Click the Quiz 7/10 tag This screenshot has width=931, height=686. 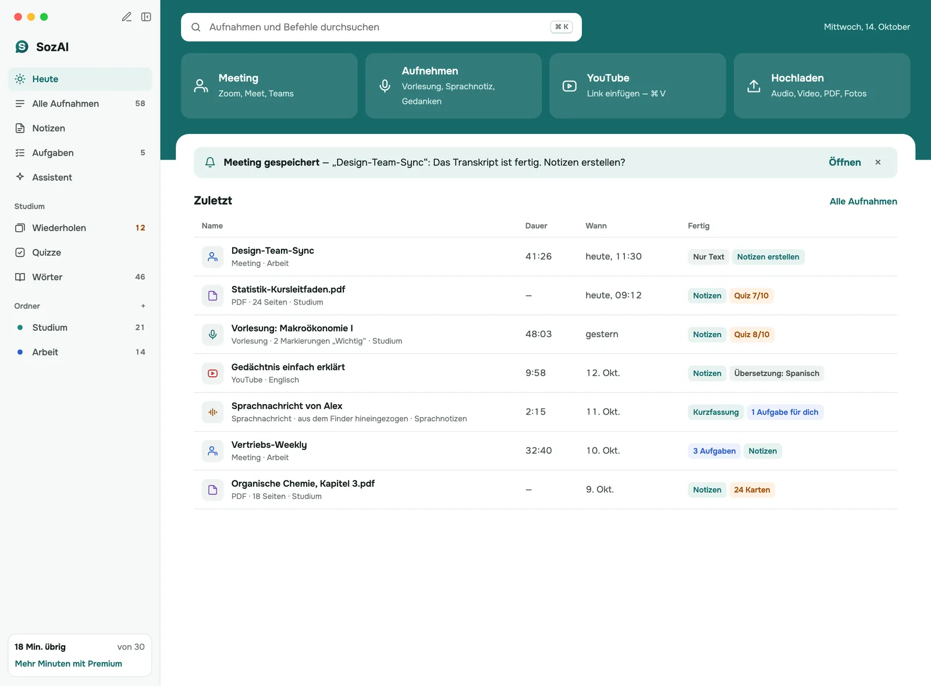coord(751,296)
